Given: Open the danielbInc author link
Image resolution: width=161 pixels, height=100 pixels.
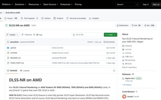Looking at the screenshot, I should click(15, 42).
